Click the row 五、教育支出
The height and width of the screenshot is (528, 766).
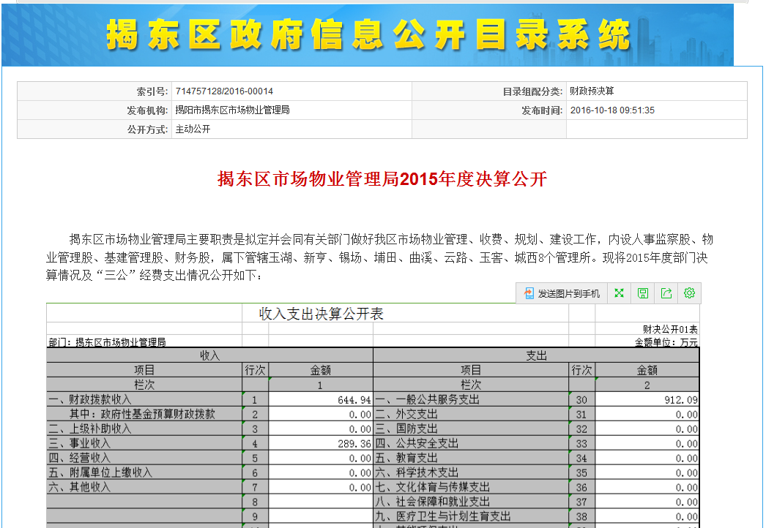pos(406,459)
